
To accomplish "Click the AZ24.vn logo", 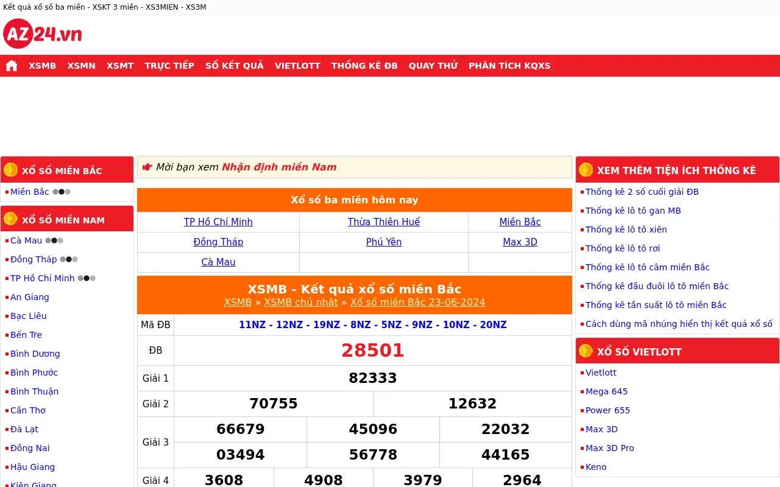I will point(43,34).
